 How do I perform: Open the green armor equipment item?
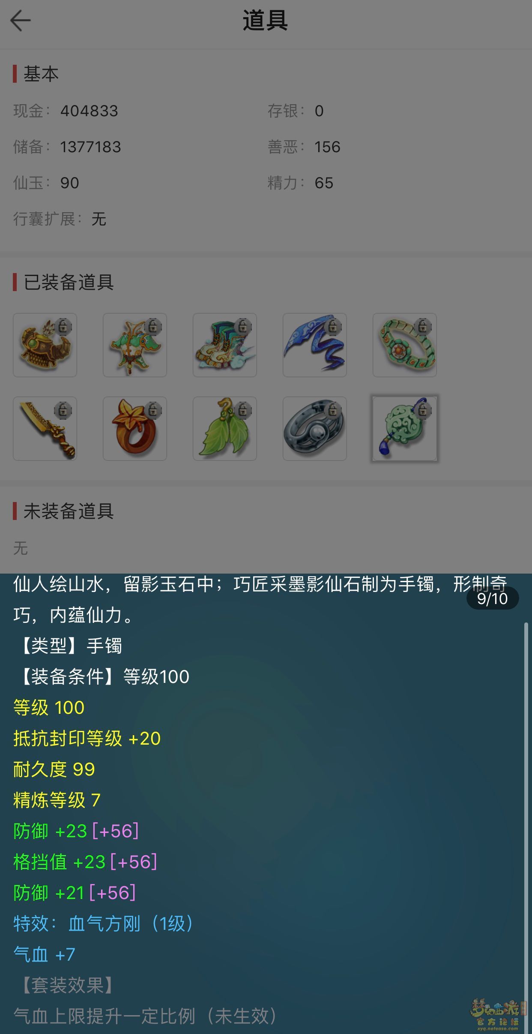[x=135, y=345]
